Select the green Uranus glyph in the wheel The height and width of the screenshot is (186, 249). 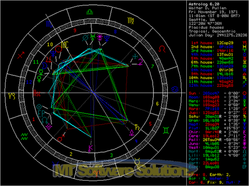93,37
